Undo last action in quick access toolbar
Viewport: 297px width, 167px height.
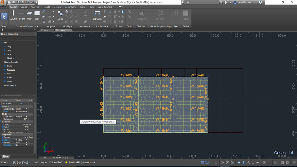point(28,2)
